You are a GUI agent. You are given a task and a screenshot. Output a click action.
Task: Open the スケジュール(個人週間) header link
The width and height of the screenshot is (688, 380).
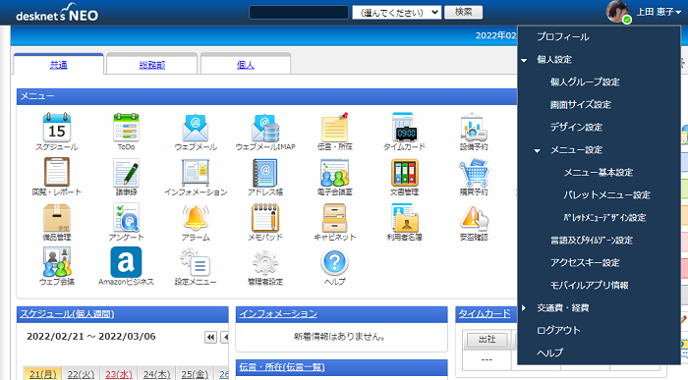click(67, 314)
